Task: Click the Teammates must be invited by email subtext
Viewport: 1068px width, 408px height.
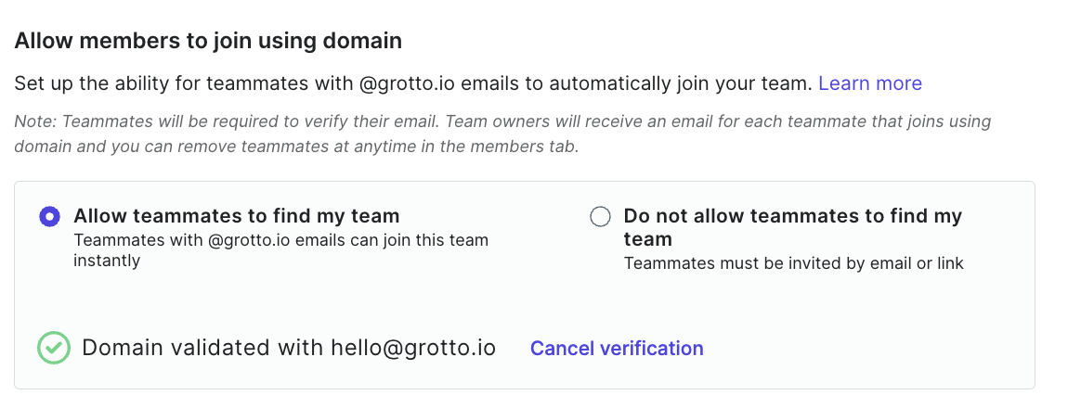Action: pos(793,263)
